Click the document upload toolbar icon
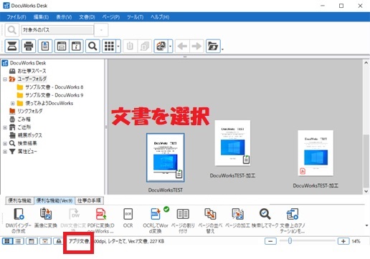This screenshot has width=370, height=259. point(45,46)
